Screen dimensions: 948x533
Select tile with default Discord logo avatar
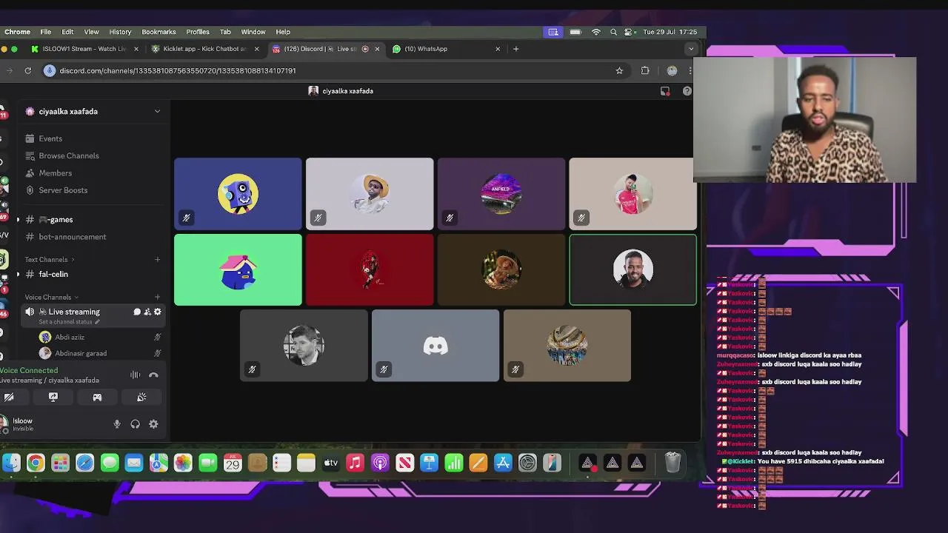[x=435, y=346]
